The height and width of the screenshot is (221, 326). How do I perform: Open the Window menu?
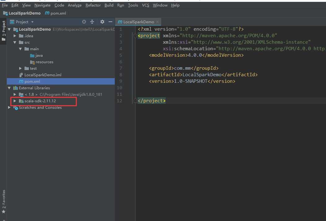click(160, 5)
